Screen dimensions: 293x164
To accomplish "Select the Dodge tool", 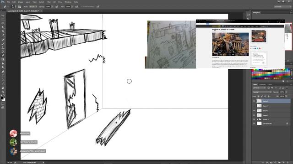I will (x=3, y=67).
